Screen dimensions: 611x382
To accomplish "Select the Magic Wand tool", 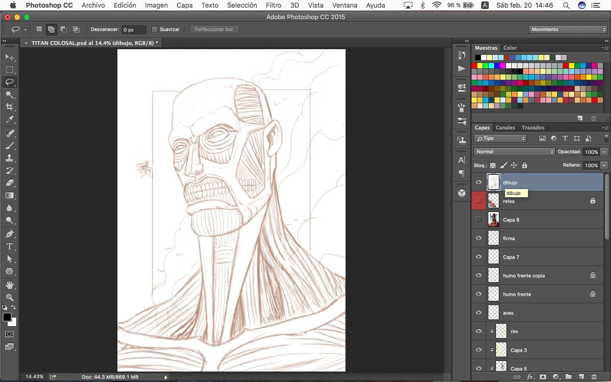I will [10, 95].
